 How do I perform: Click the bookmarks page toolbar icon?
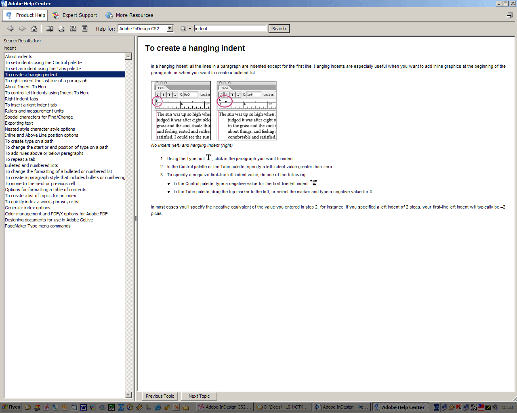(x=85, y=29)
